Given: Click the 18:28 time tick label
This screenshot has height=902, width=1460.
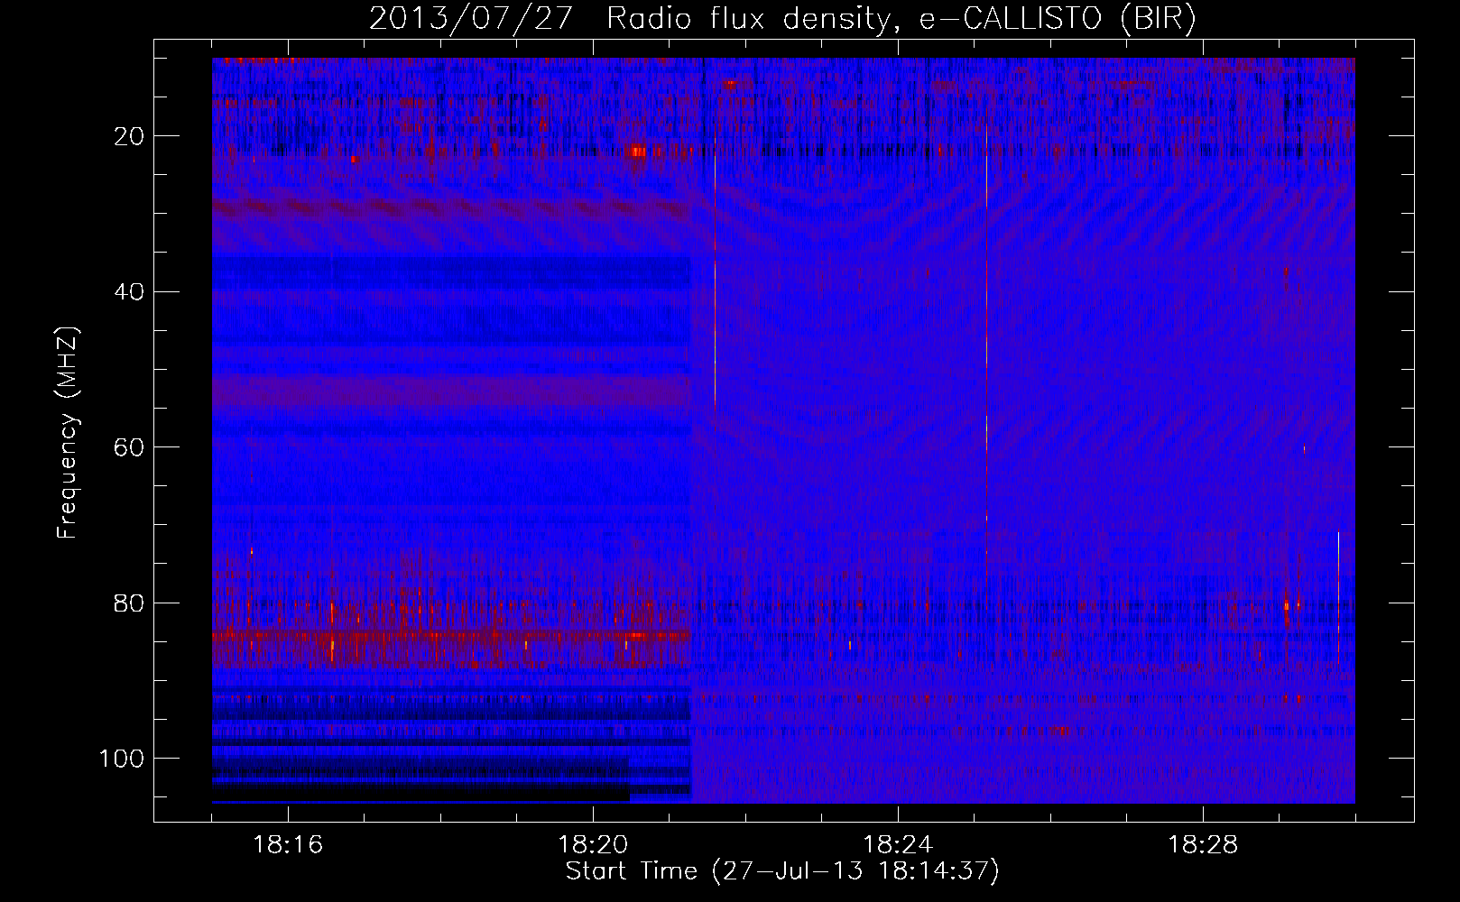Looking at the screenshot, I should click(1203, 845).
